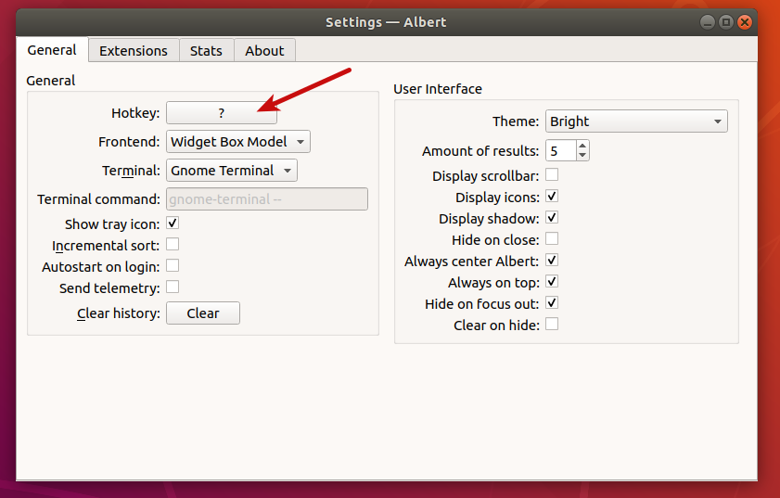Open the Stats tab
This screenshot has height=498, width=780.
click(x=206, y=51)
